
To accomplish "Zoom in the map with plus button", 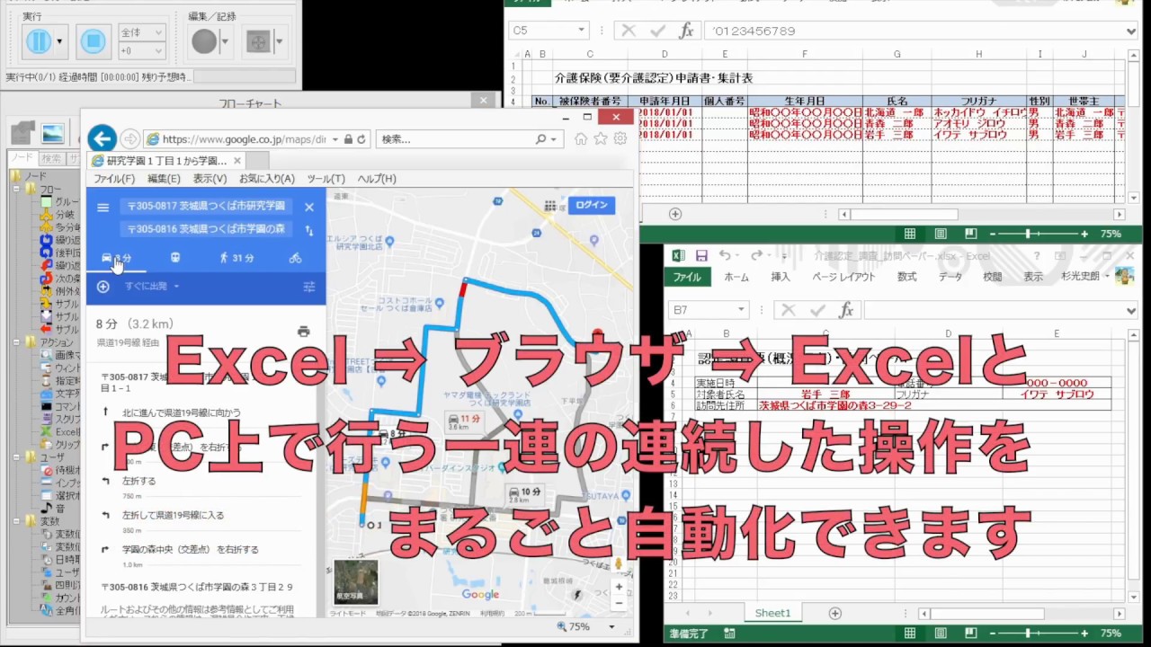I will tap(620, 587).
